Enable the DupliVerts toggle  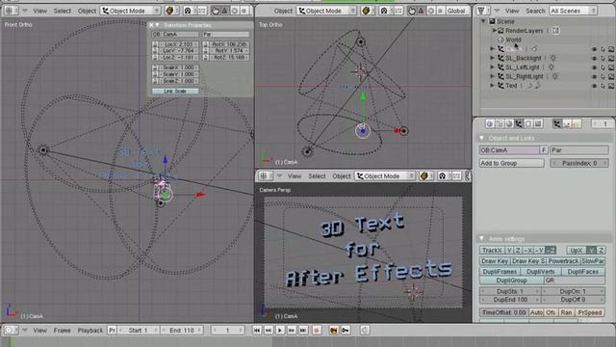tap(541, 272)
